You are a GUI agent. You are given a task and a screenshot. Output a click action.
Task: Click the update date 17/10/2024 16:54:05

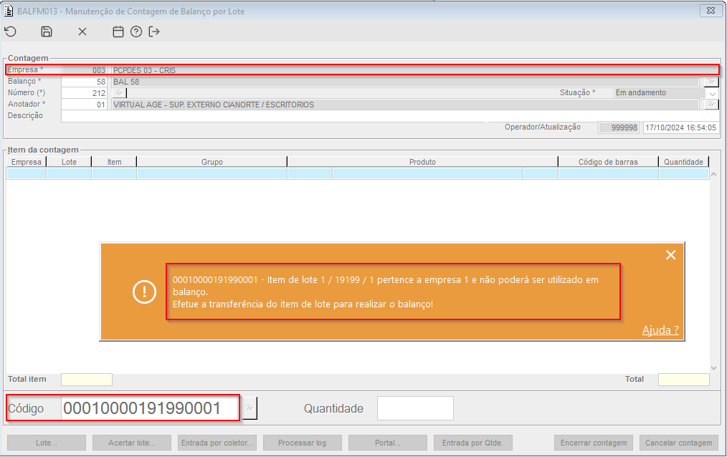pos(680,128)
